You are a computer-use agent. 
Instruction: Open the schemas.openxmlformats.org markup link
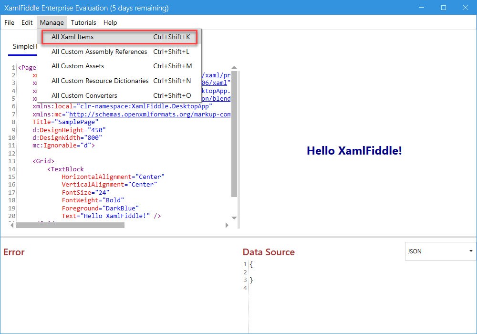[x=150, y=115]
